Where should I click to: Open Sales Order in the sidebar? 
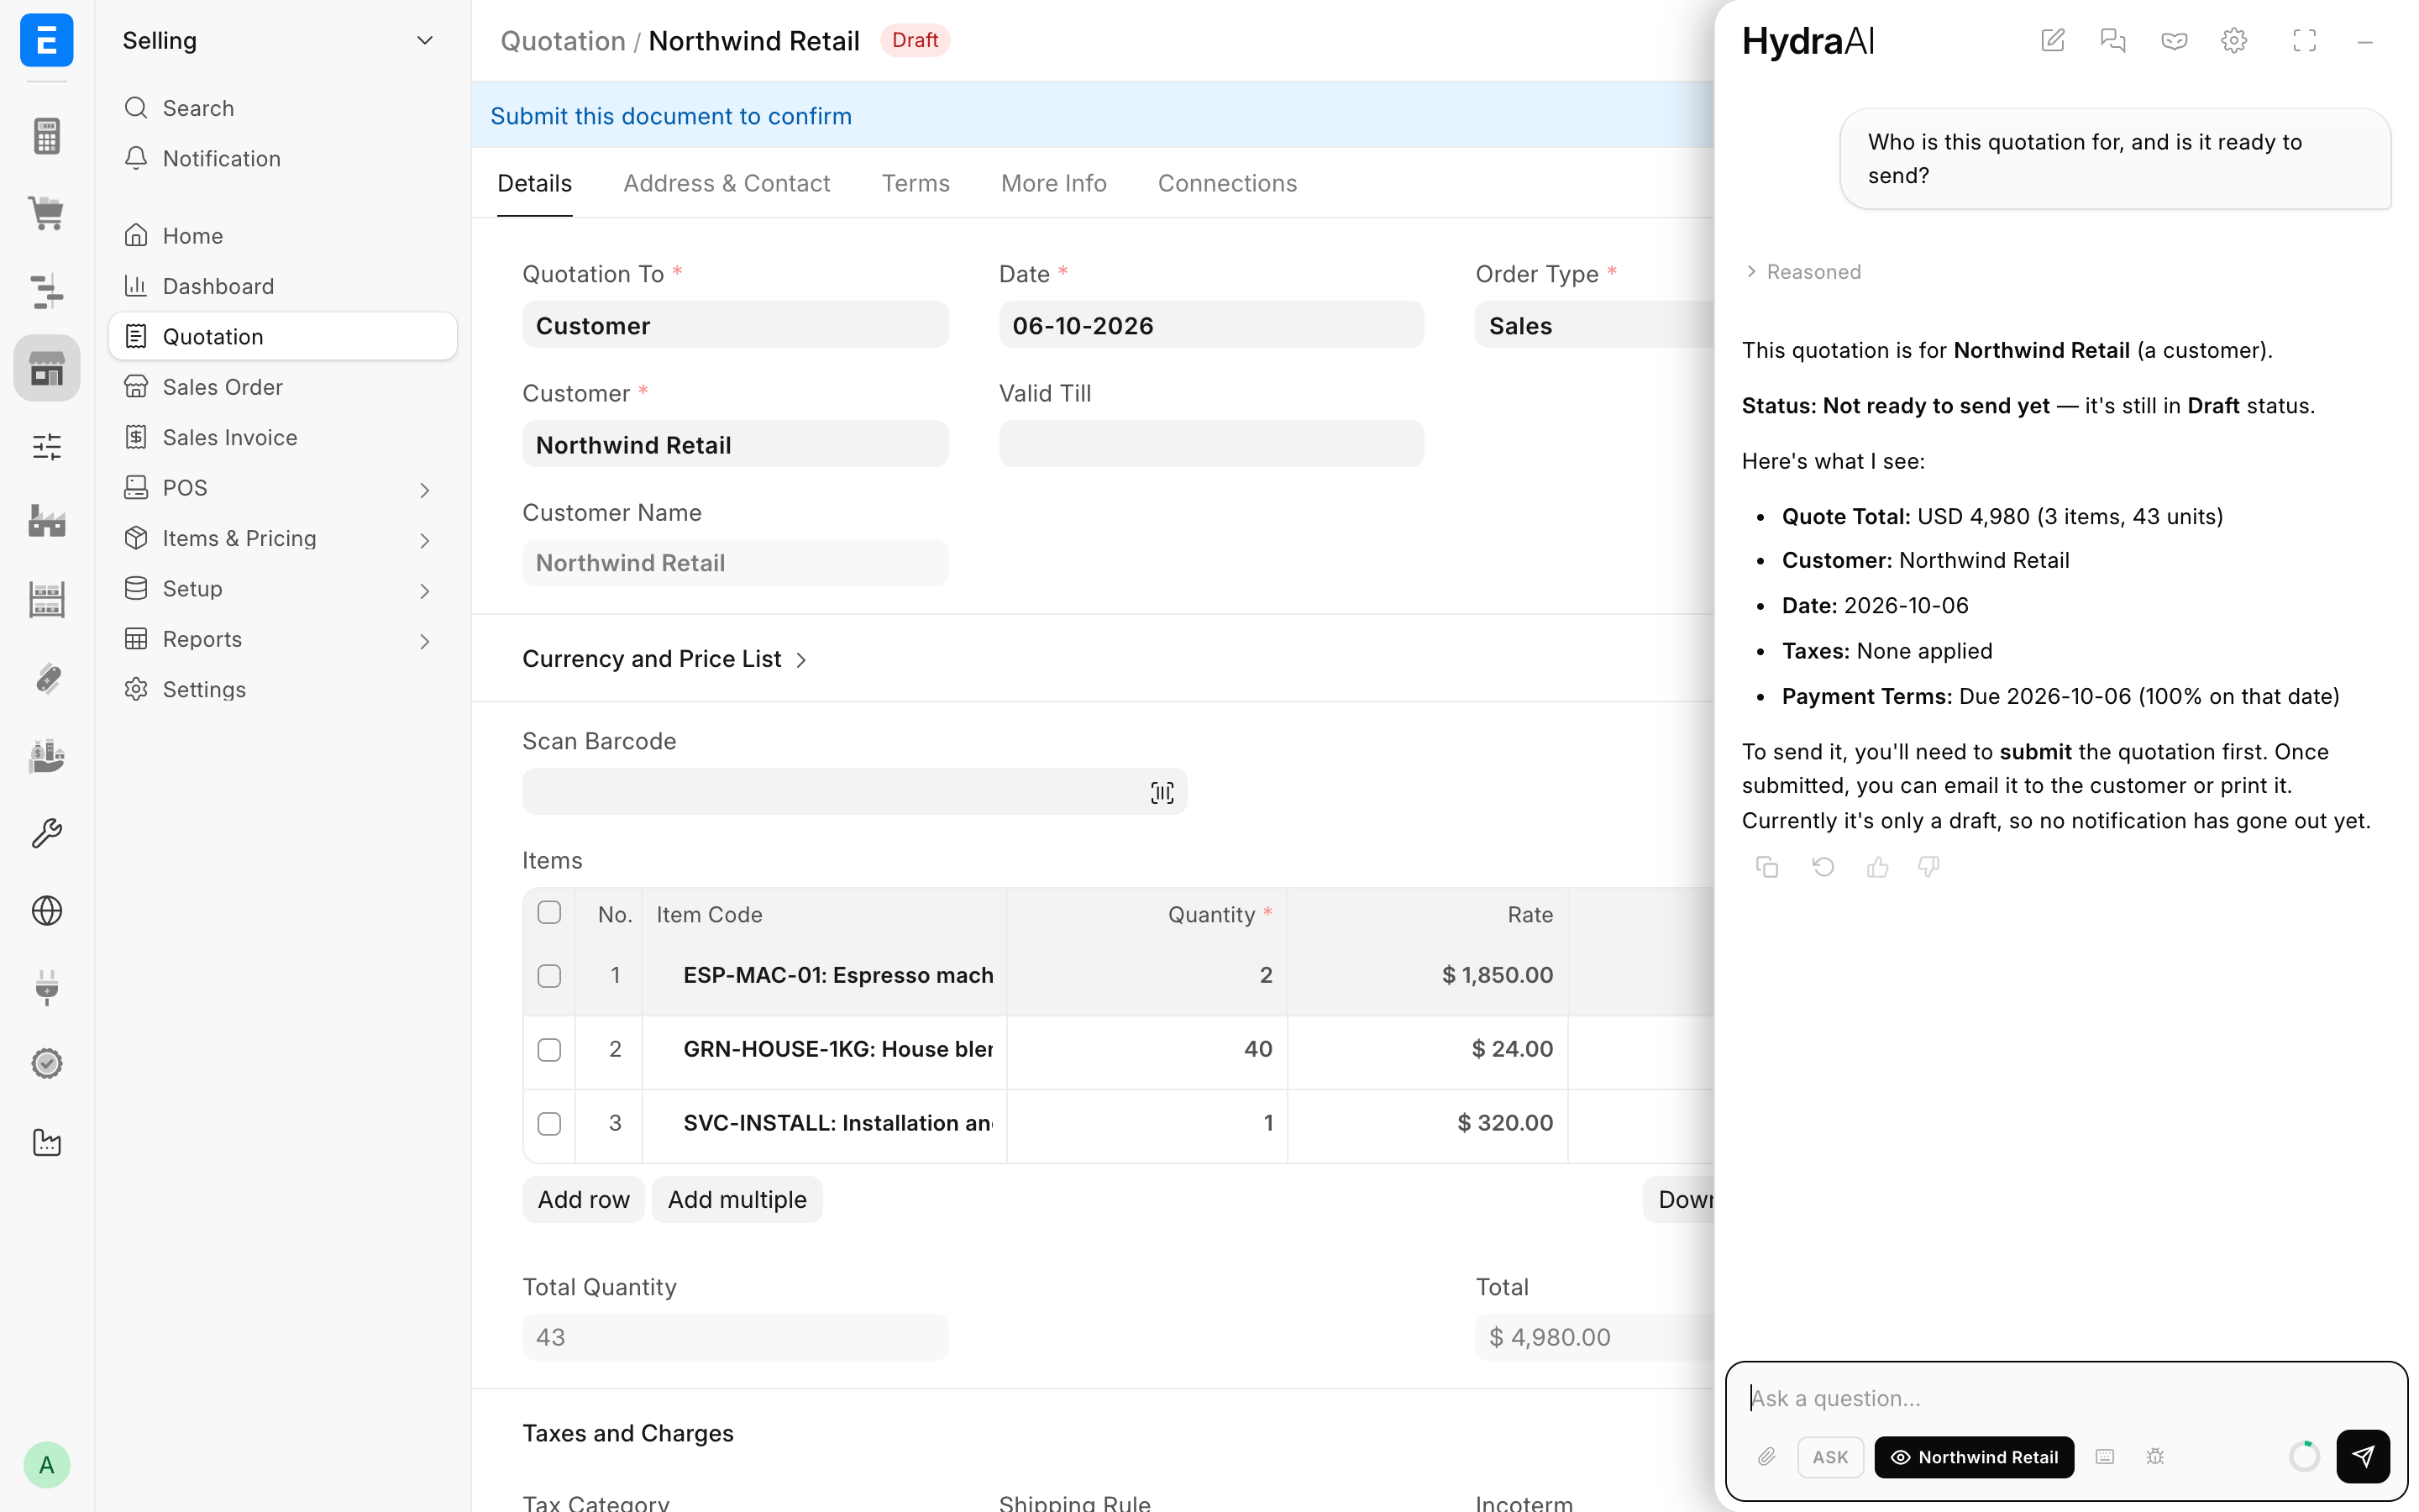(283, 387)
